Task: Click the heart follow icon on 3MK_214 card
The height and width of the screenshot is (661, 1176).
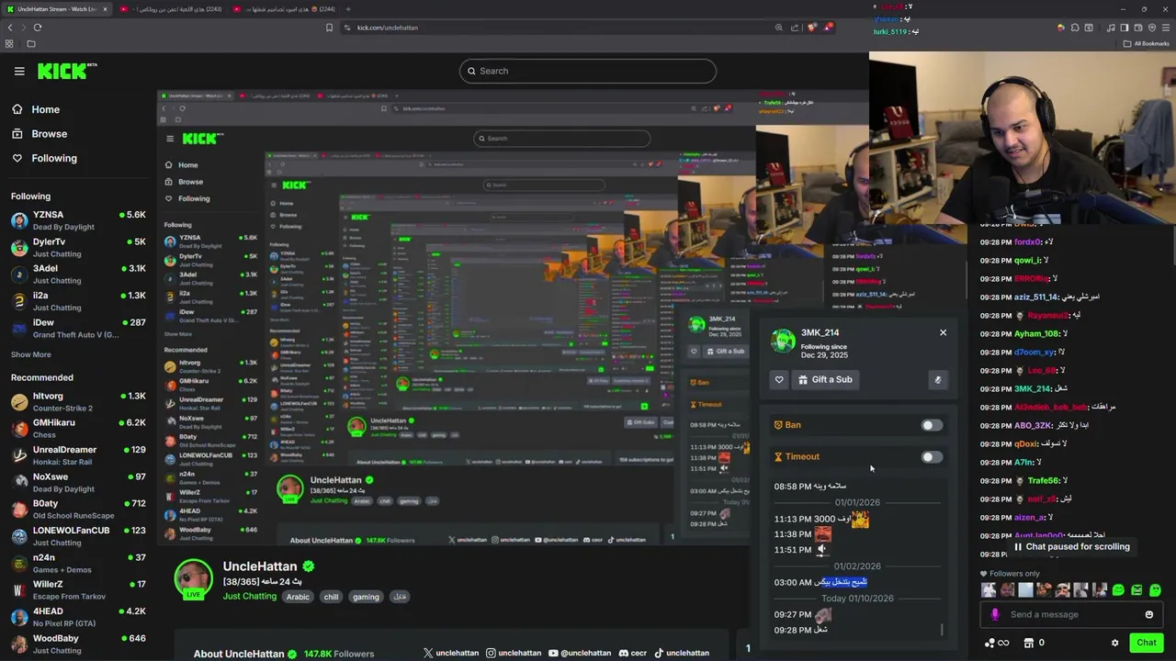Action: tap(779, 379)
